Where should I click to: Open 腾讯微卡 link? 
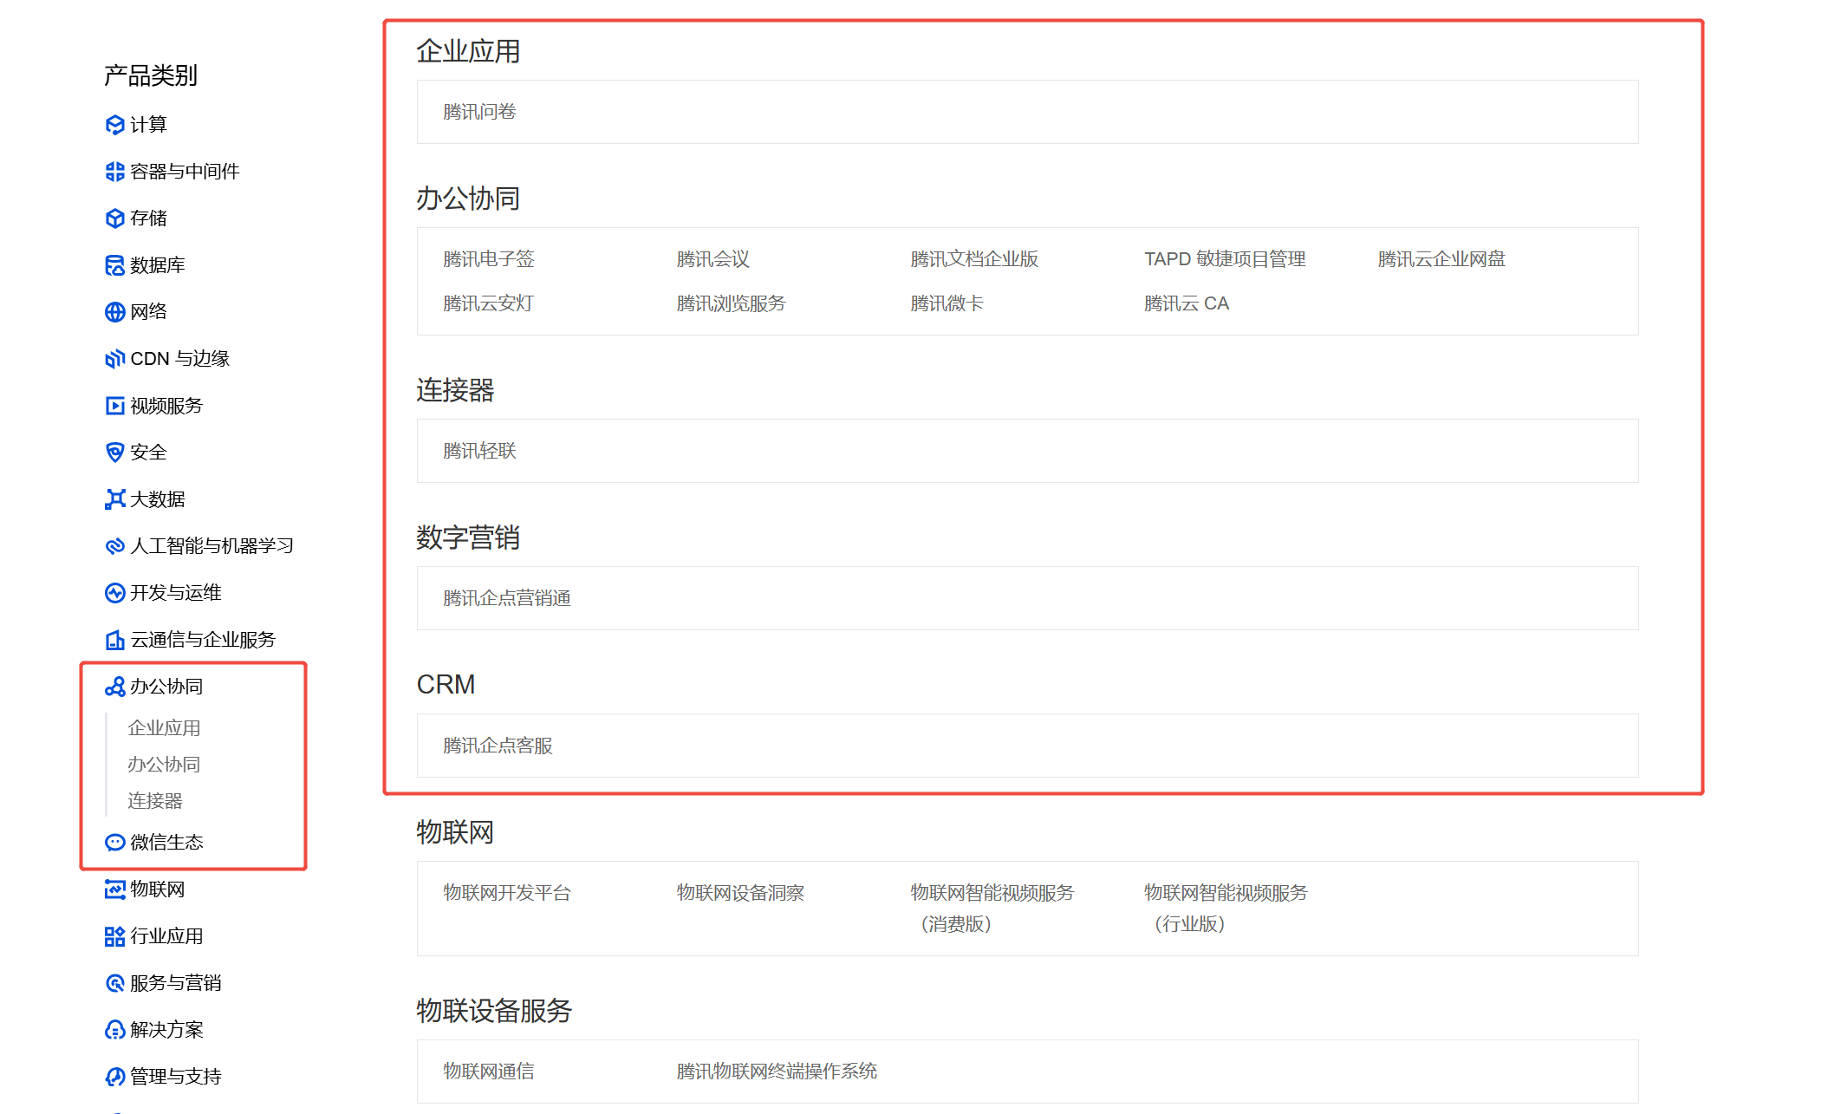947,303
